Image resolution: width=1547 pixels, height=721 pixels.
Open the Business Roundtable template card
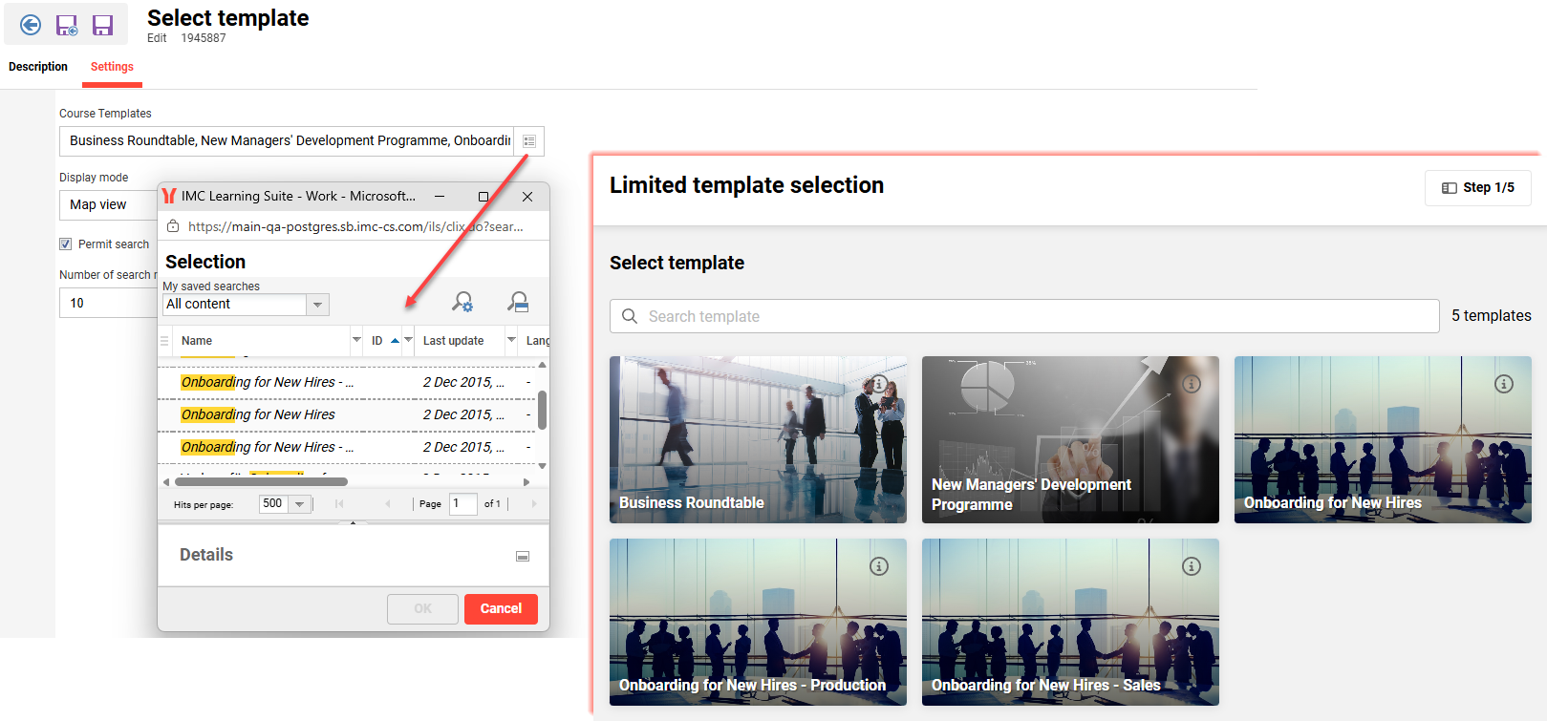tap(758, 439)
